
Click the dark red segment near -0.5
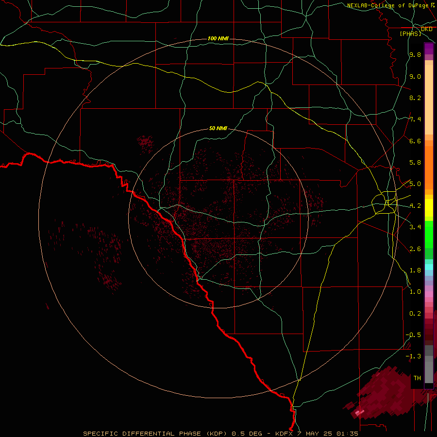(429, 335)
